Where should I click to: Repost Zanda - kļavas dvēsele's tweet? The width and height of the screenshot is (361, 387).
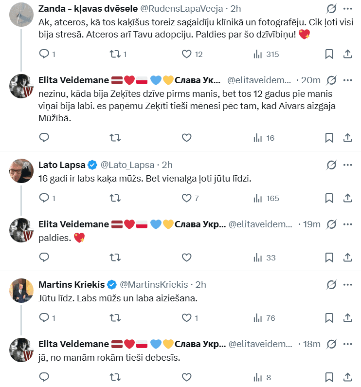pos(115,54)
